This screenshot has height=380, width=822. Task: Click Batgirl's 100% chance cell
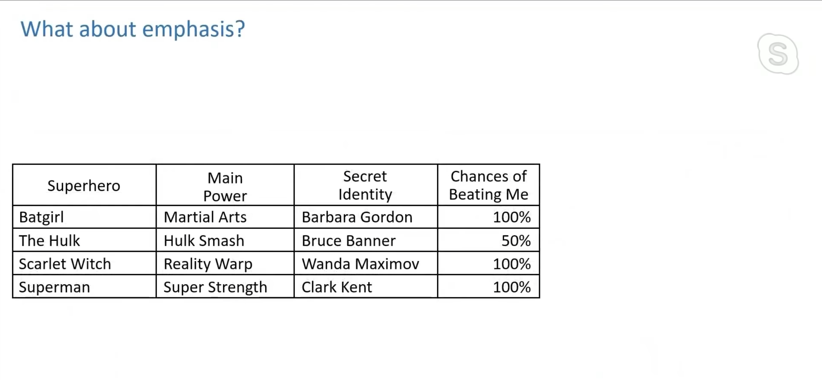tap(488, 217)
